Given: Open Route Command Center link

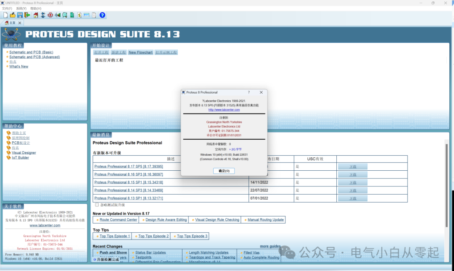Looking at the screenshot, I should click(x=119, y=220).
